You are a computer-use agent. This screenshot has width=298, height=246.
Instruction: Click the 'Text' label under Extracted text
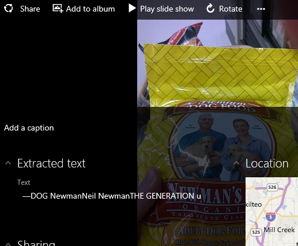pyautogui.click(x=24, y=182)
